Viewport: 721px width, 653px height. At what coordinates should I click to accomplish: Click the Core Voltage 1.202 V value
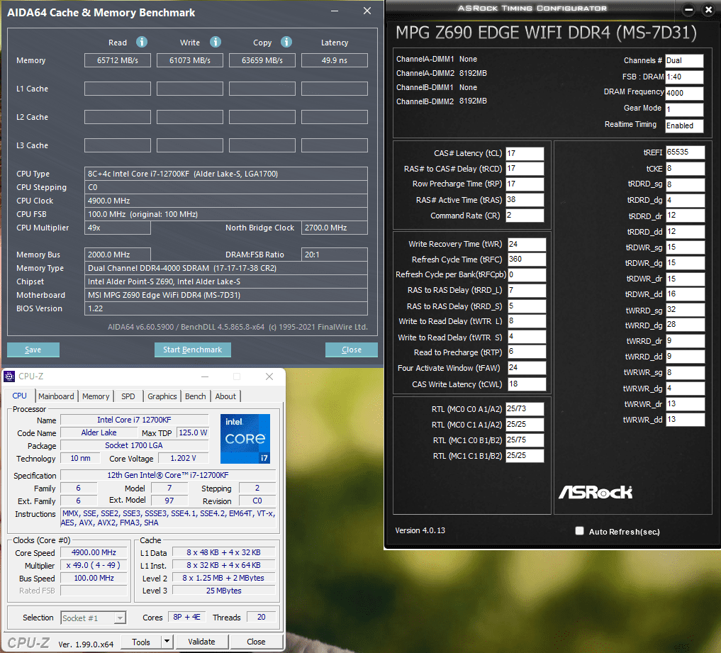[183, 458]
